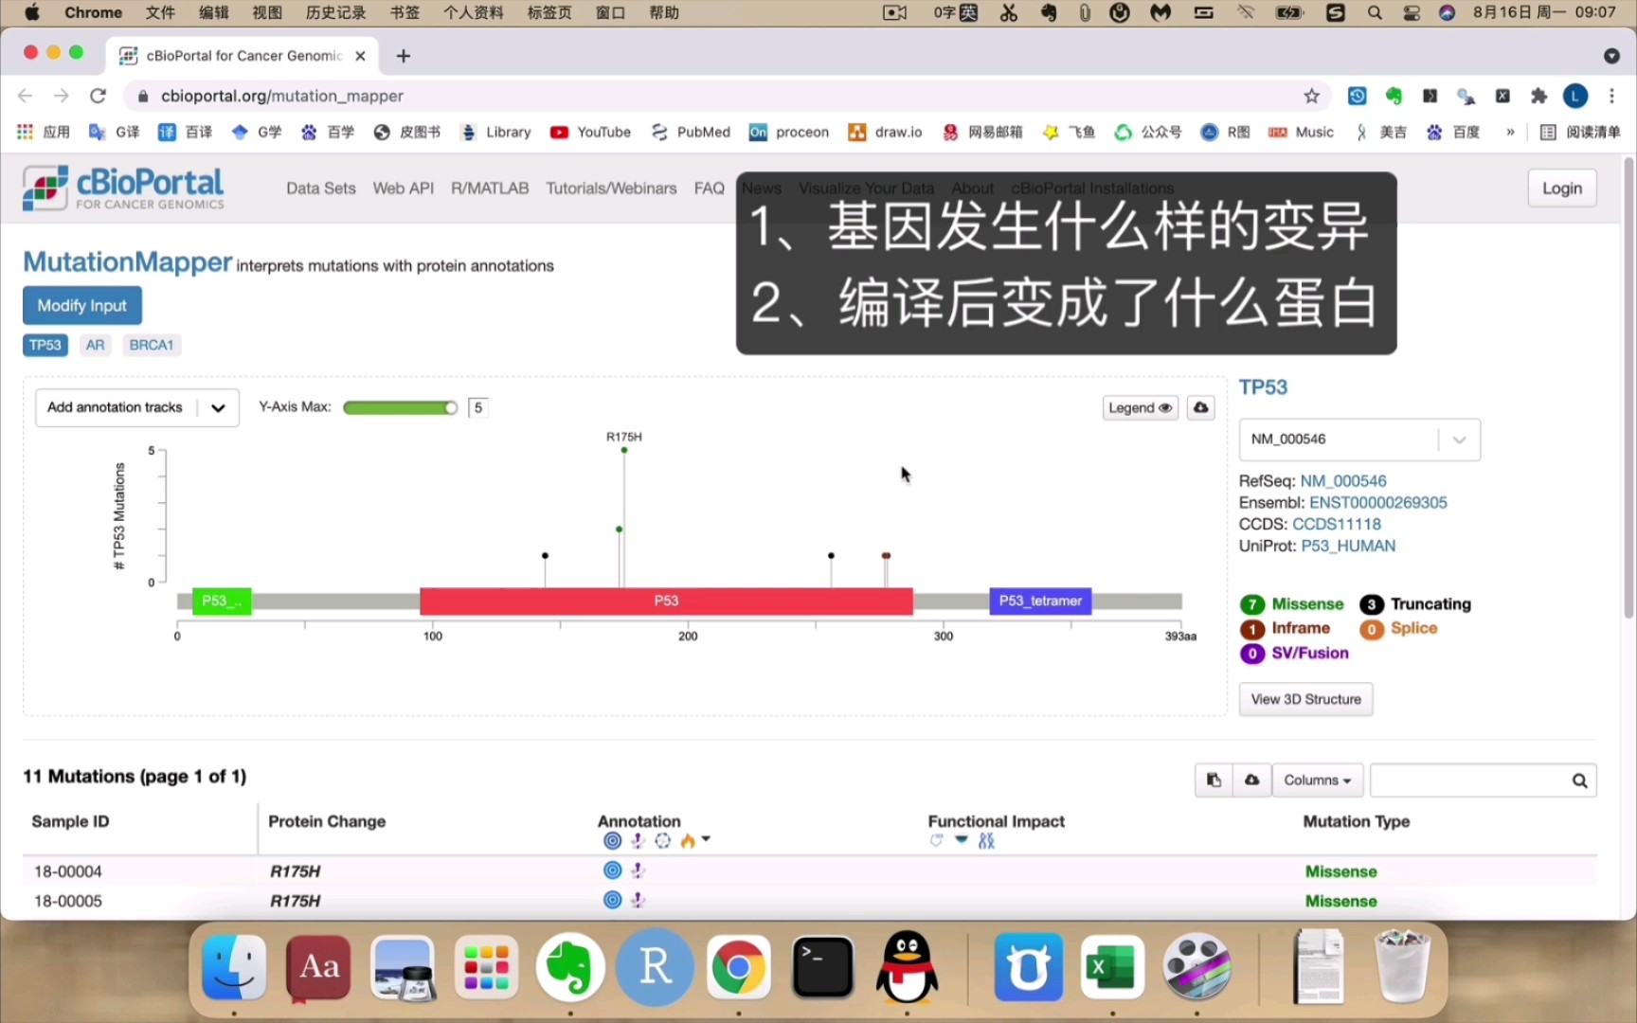Open Terminal from the dock

pos(822,967)
